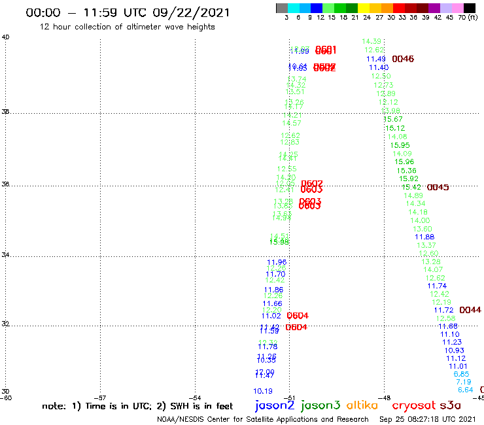484x425 pixels.
Task: Click the 'jason2' satellite legend label
Action: (x=275, y=405)
